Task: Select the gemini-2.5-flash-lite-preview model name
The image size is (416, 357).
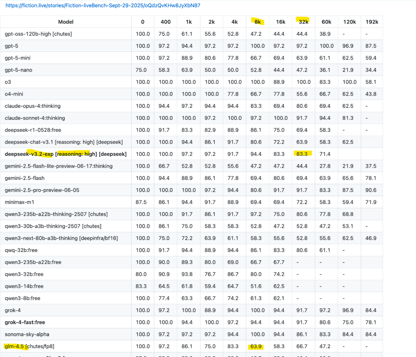Action: click(59, 166)
